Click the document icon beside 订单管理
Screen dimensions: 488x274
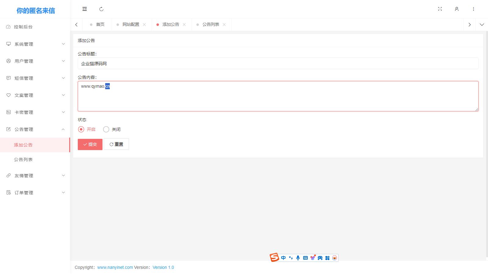click(9, 192)
